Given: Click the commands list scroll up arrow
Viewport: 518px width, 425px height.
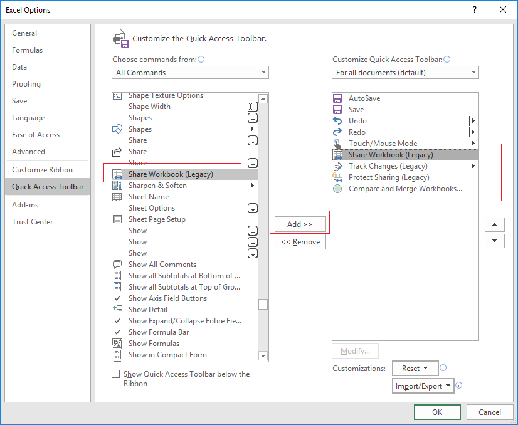Looking at the screenshot, I should point(263,98).
